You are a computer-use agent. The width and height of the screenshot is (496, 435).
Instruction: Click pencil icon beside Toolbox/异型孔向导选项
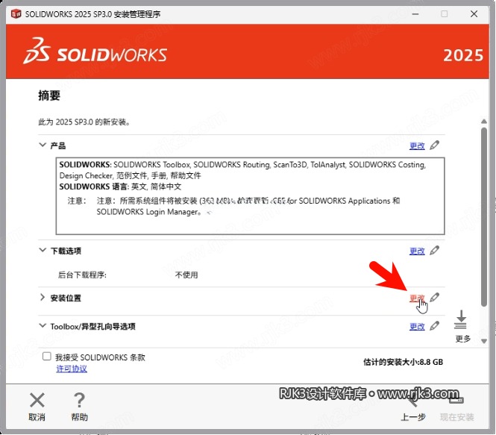434,325
